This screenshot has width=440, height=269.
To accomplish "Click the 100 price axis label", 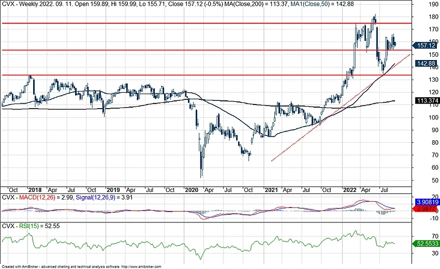I will 433,117.
